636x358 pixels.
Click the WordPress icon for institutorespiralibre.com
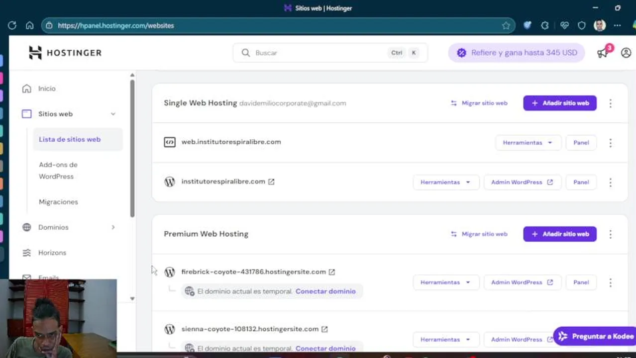coord(170,182)
